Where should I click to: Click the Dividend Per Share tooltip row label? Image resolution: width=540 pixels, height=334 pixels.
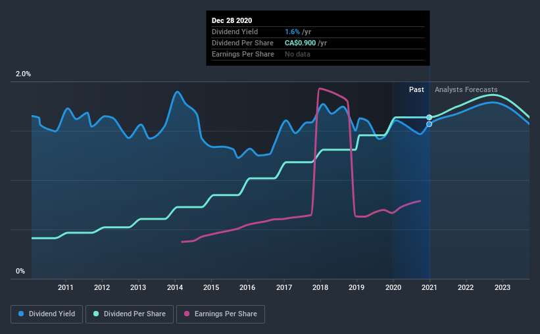point(243,43)
